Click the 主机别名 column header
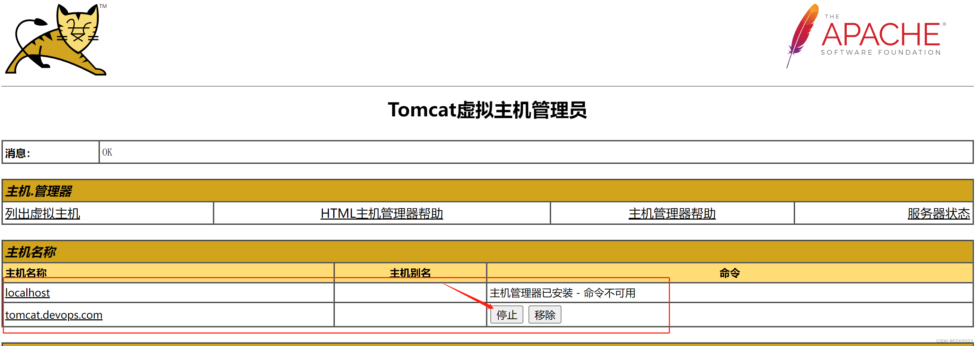978x346 pixels. point(410,273)
